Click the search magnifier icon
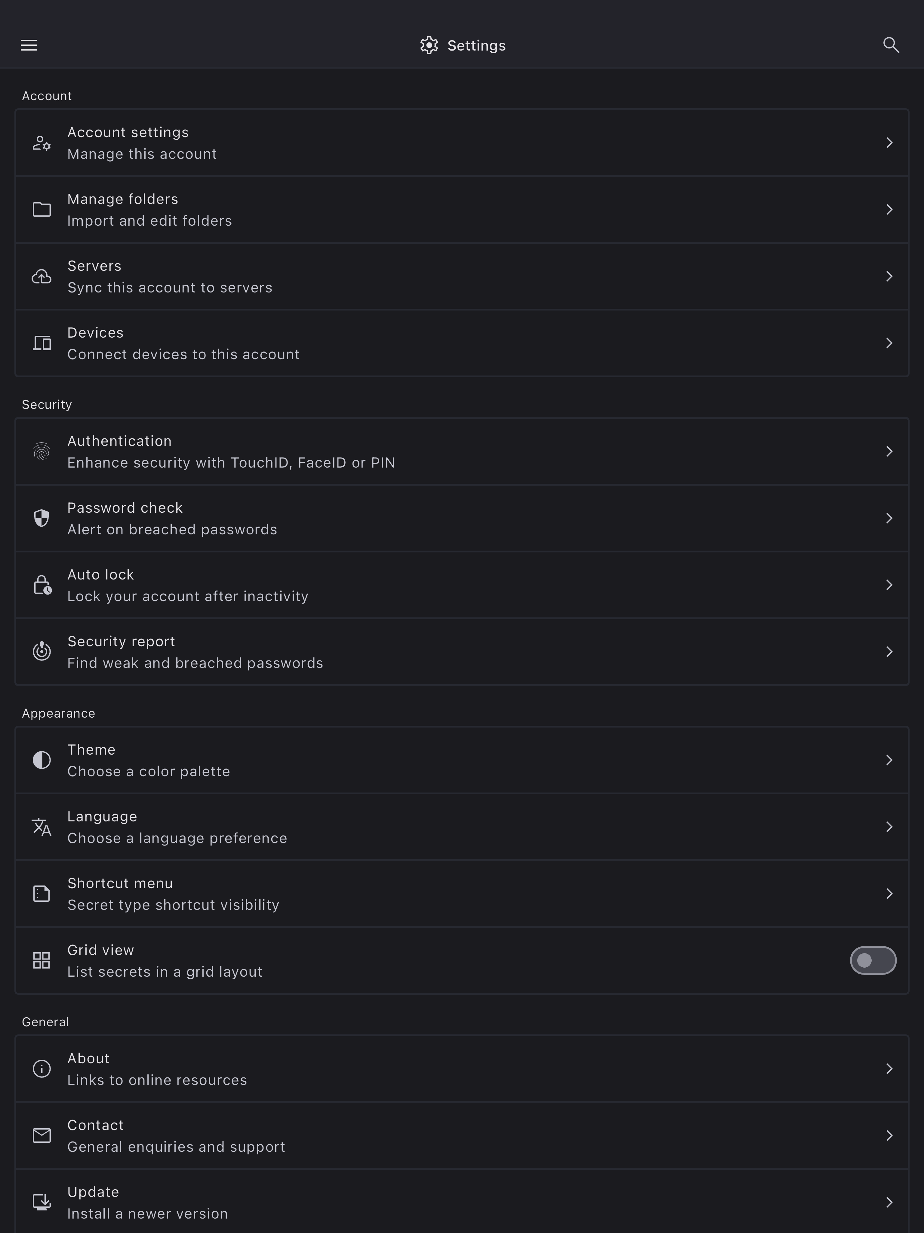Screen dimensions: 924x1233 [891, 45]
